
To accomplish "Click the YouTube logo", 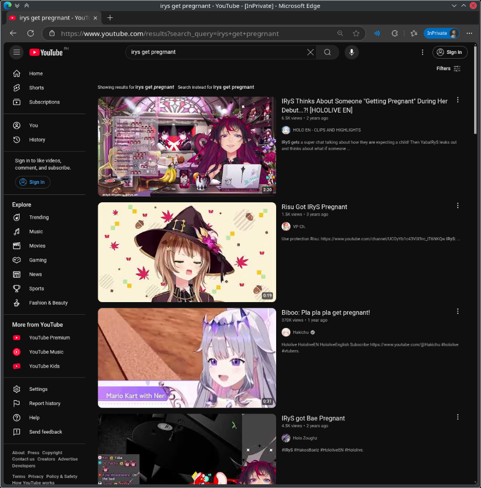I will coord(46,52).
